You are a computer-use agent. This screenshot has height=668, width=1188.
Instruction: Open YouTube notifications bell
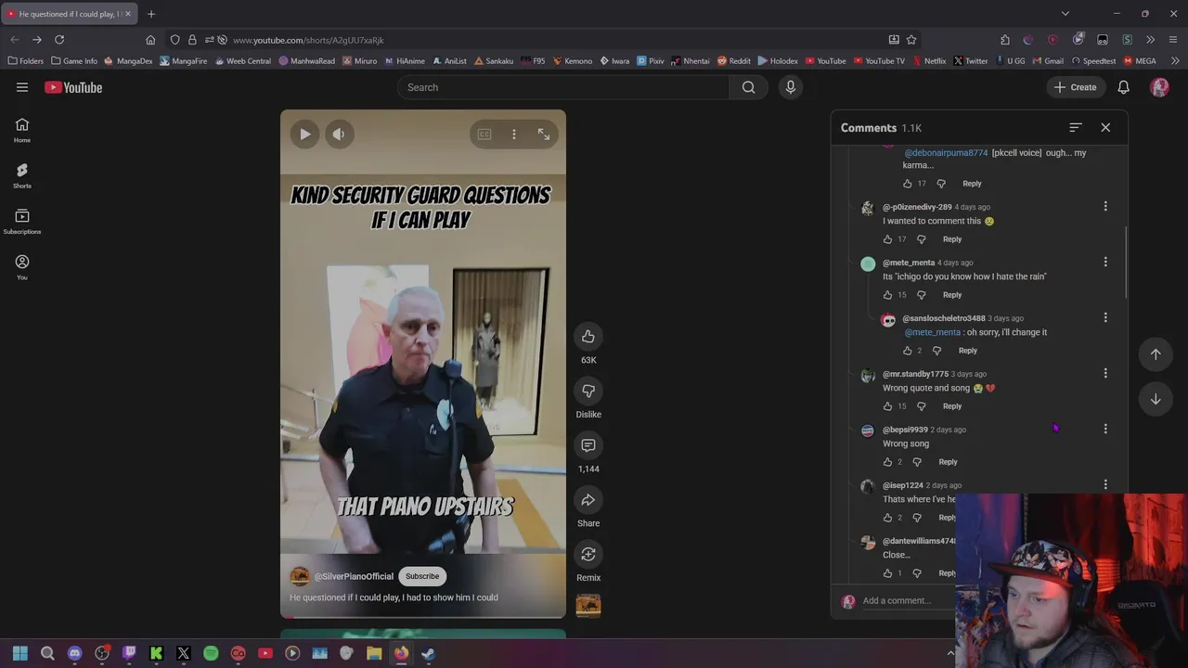[1123, 87]
